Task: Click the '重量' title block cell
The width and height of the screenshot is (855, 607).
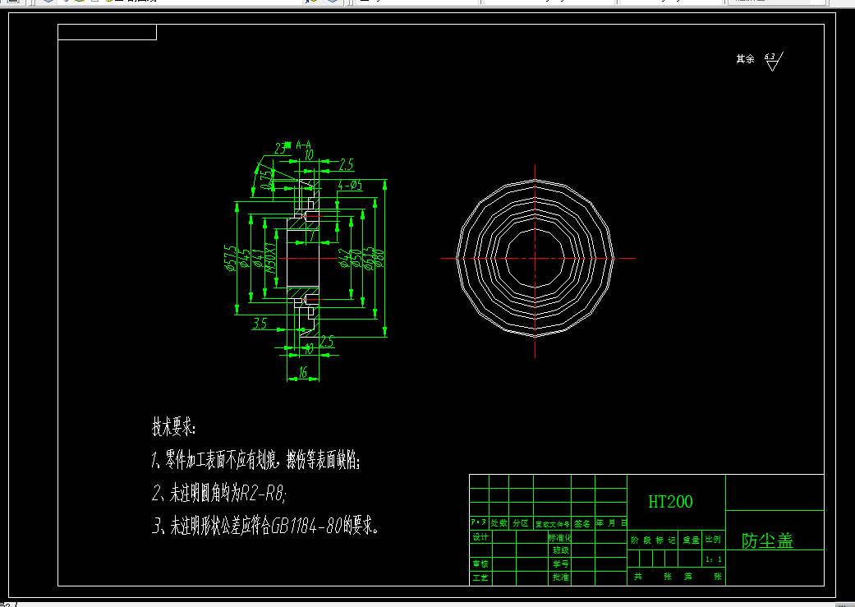Action: coord(691,540)
